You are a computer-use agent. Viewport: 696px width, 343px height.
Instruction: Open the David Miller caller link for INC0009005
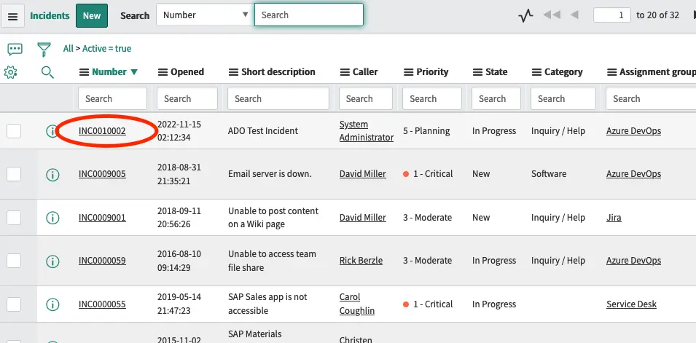click(x=362, y=174)
